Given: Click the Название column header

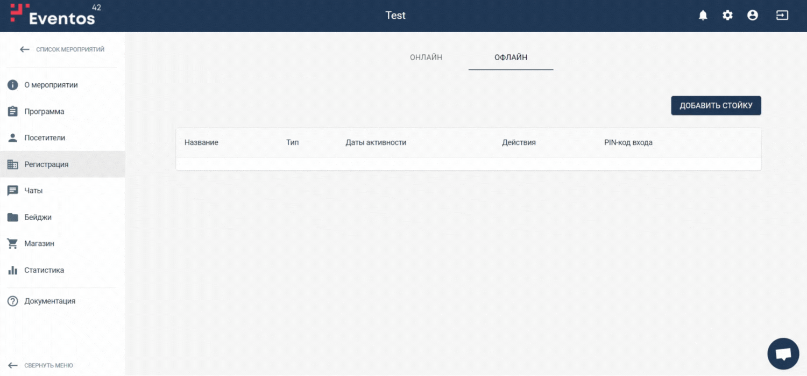Looking at the screenshot, I should coord(201,143).
